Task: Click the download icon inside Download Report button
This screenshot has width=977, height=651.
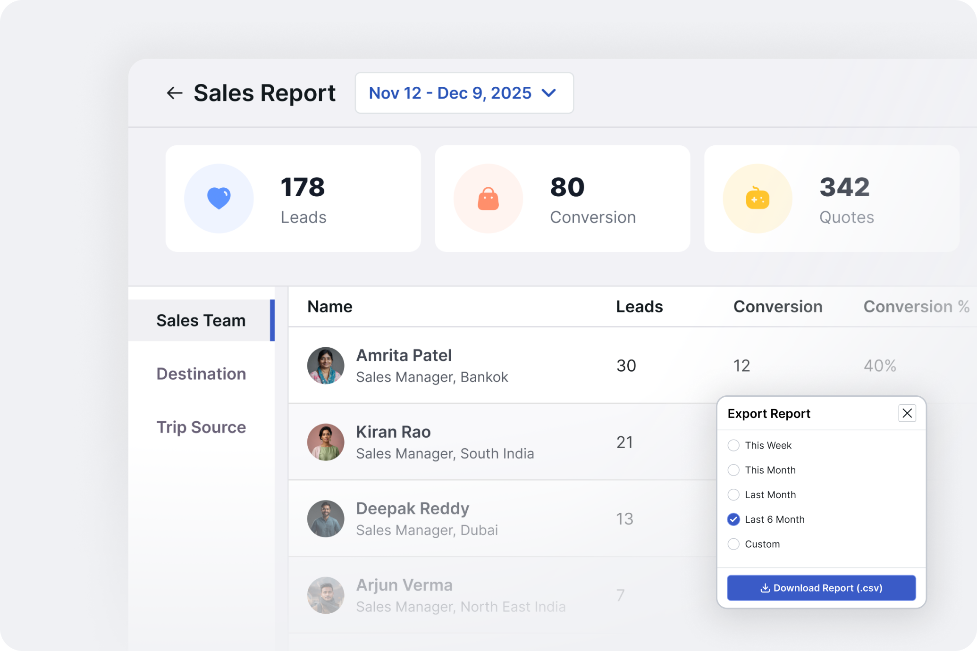Action: (765, 588)
